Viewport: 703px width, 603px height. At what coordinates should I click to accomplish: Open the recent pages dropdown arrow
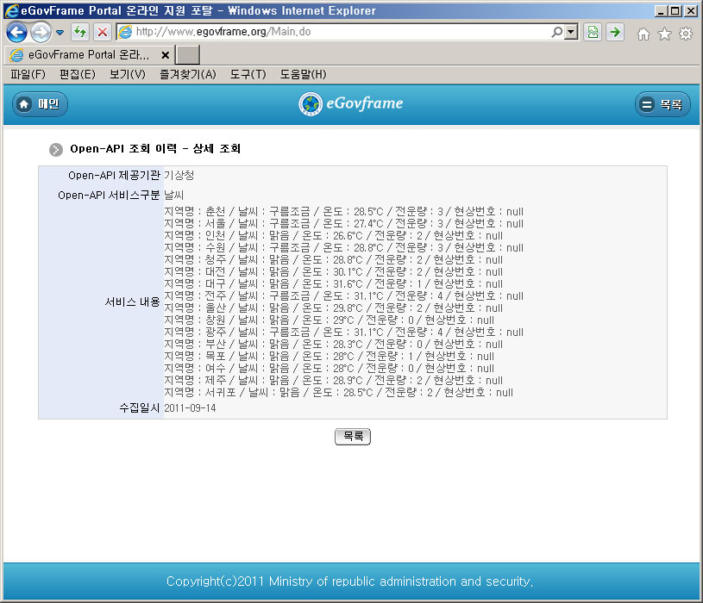[x=60, y=33]
